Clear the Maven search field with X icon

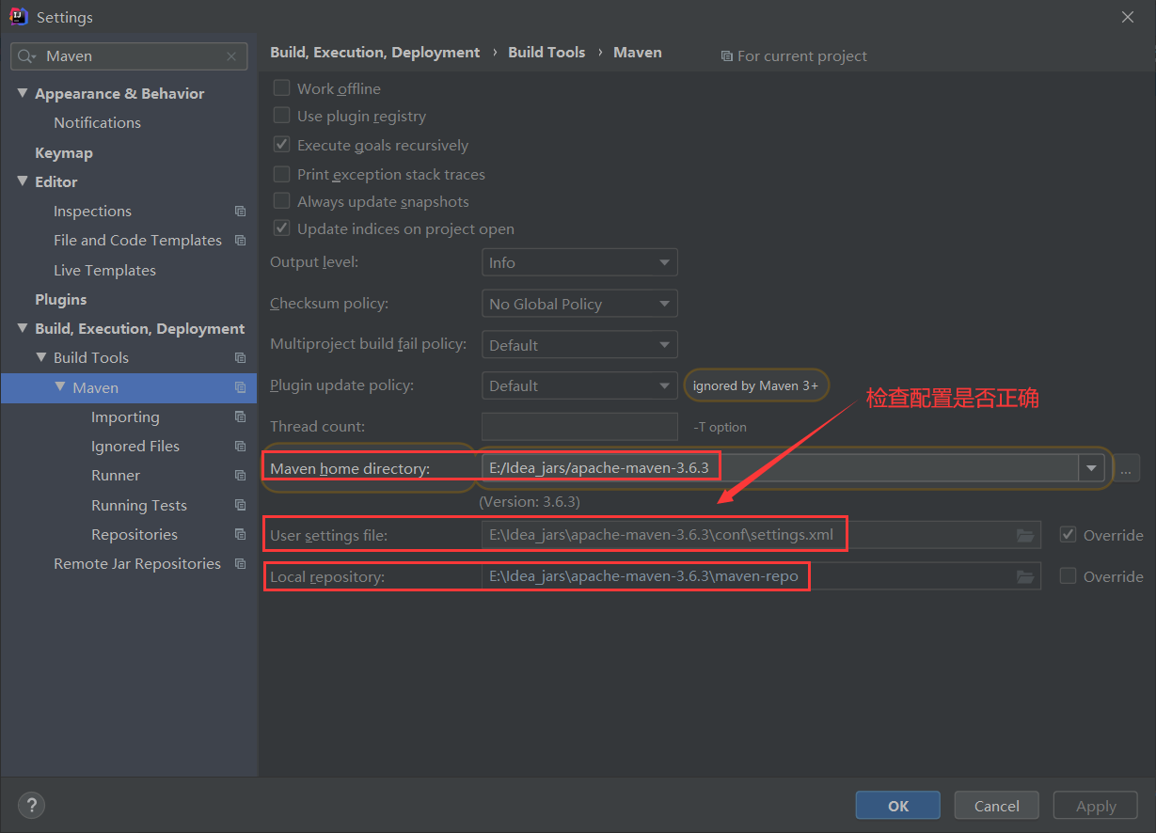coord(231,56)
